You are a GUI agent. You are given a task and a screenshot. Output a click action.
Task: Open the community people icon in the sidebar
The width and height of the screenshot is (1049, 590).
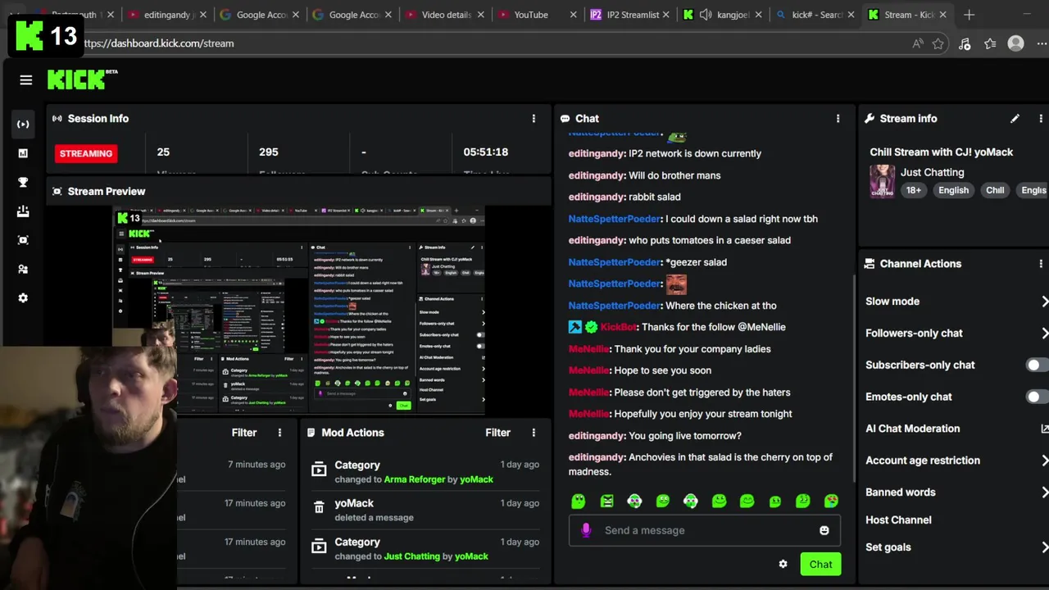(x=23, y=269)
